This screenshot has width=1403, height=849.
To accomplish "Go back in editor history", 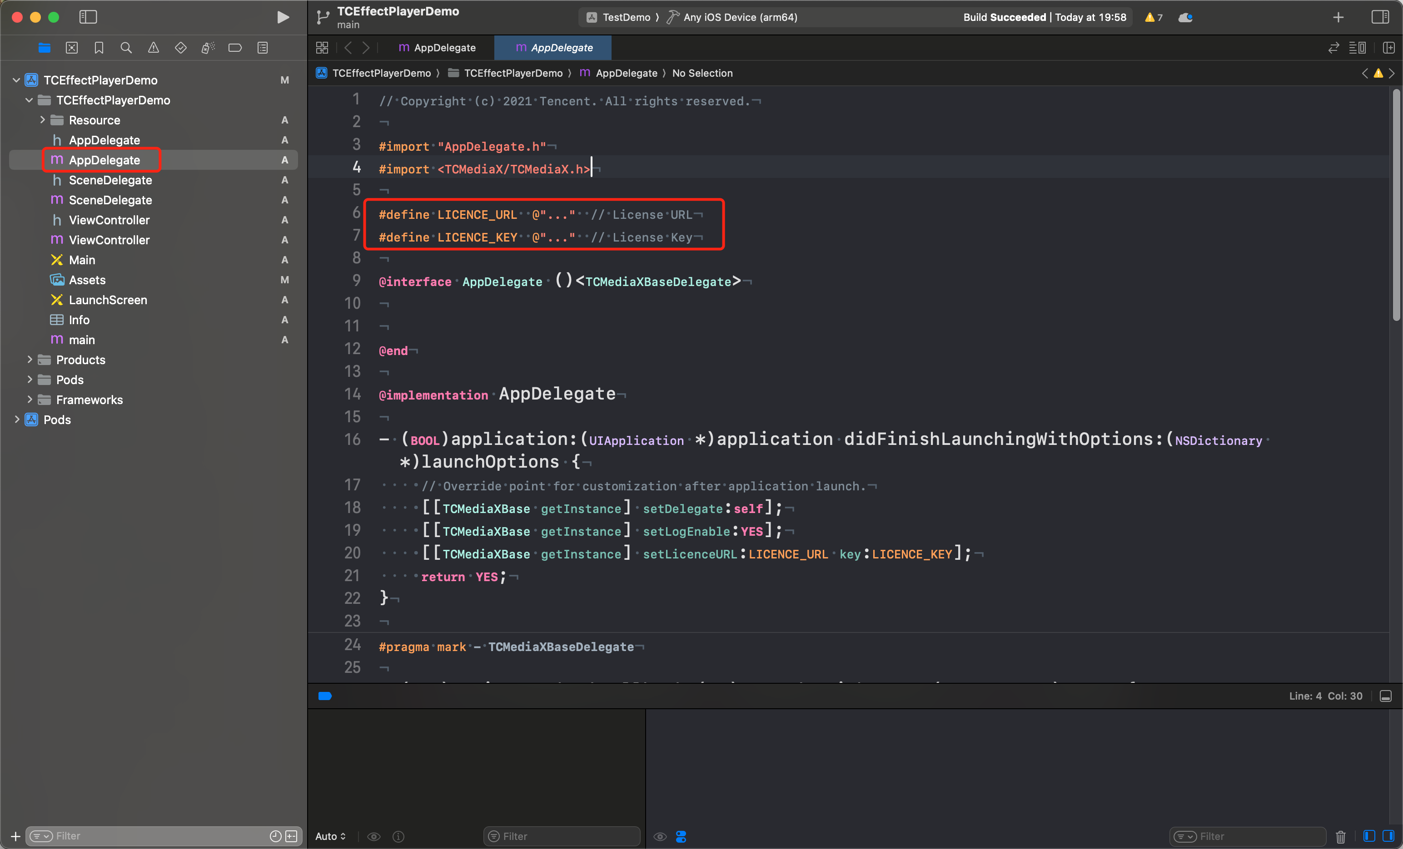I will point(348,48).
